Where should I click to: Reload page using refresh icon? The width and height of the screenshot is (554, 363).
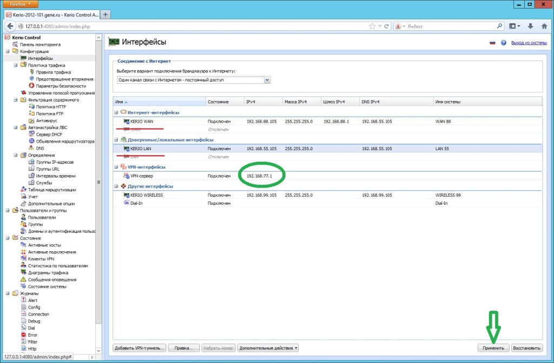click(x=387, y=26)
